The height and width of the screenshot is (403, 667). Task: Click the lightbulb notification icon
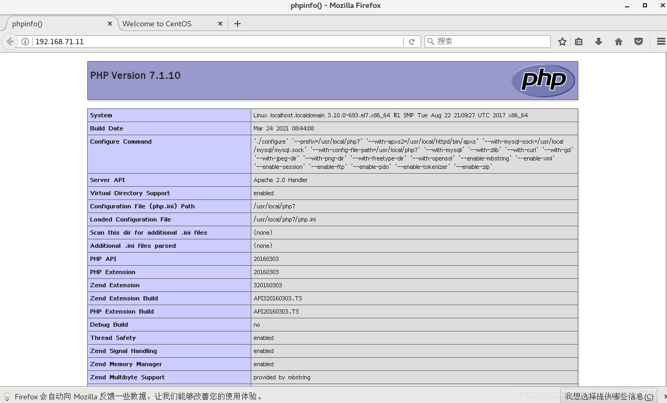(x=7, y=396)
